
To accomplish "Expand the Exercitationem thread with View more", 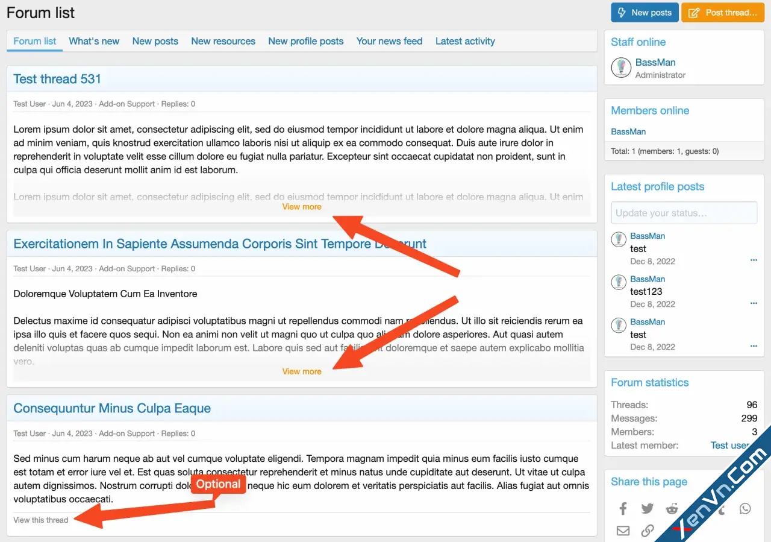I will 302,371.
